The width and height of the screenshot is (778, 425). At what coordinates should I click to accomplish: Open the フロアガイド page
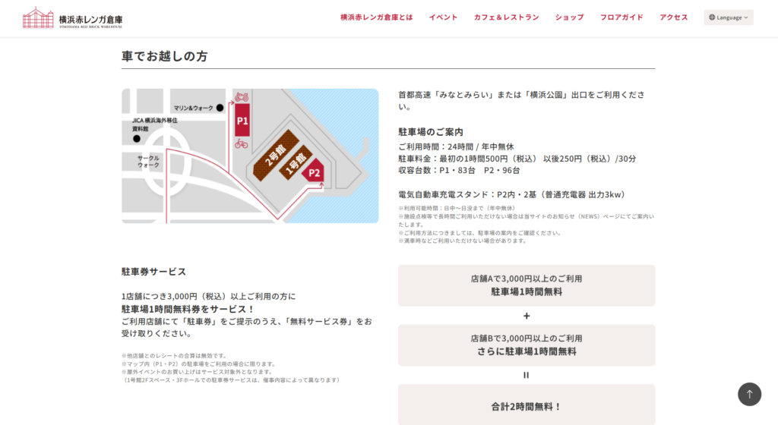(x=621, y=17)
